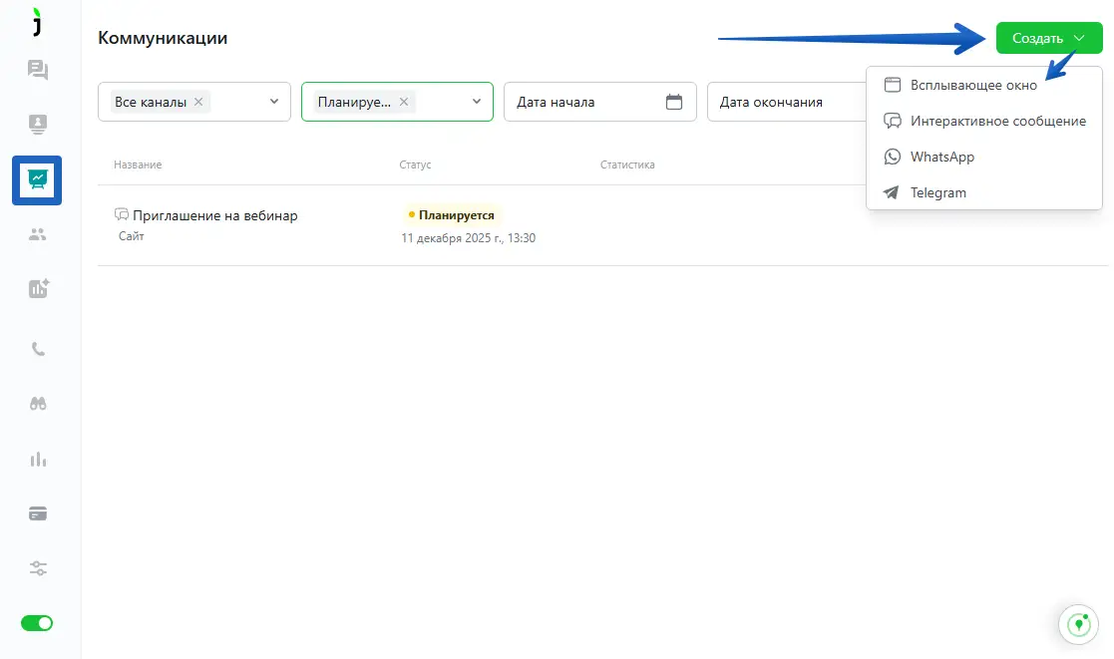Screen dimensions: 1114x659
Task: Open the settings sliders sidebar icon
Action: pyautogui.click(x=38, y=568)
